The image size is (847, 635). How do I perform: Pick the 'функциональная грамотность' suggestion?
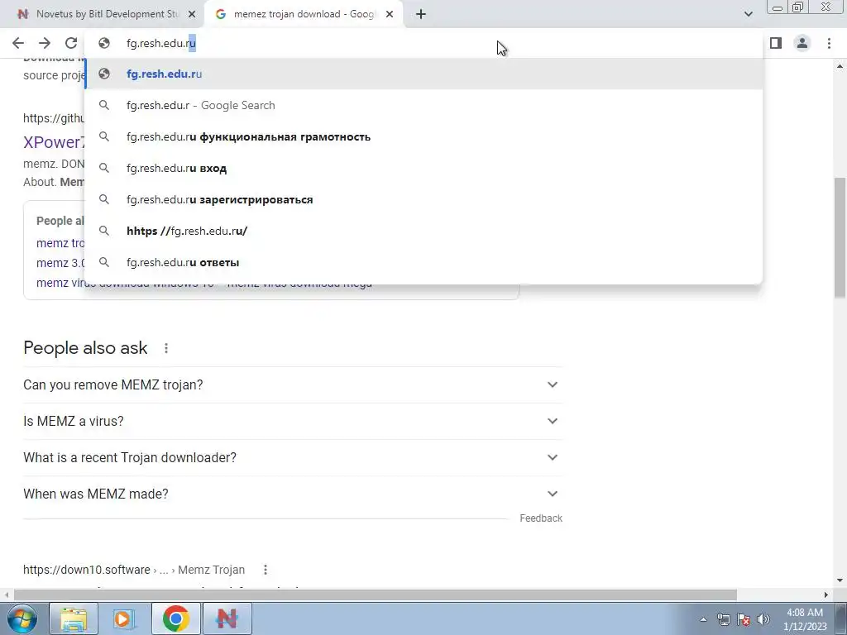click(424, 136)
